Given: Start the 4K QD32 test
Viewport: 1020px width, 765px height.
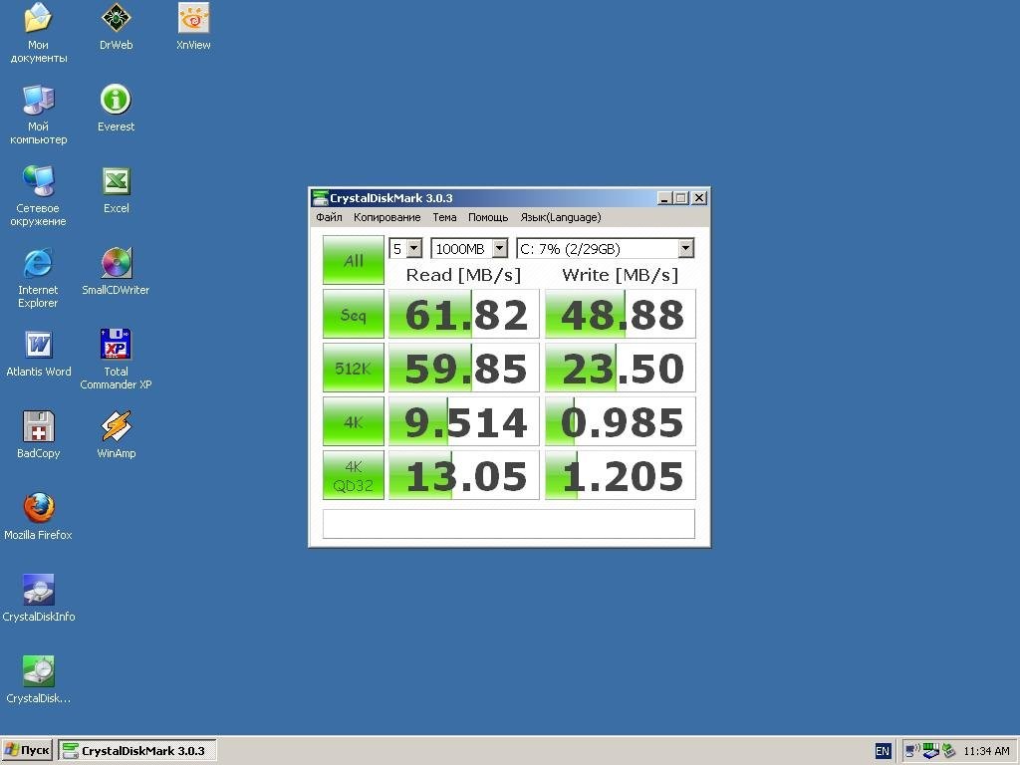Looking at the screenshot, I should tap(354, 475).
